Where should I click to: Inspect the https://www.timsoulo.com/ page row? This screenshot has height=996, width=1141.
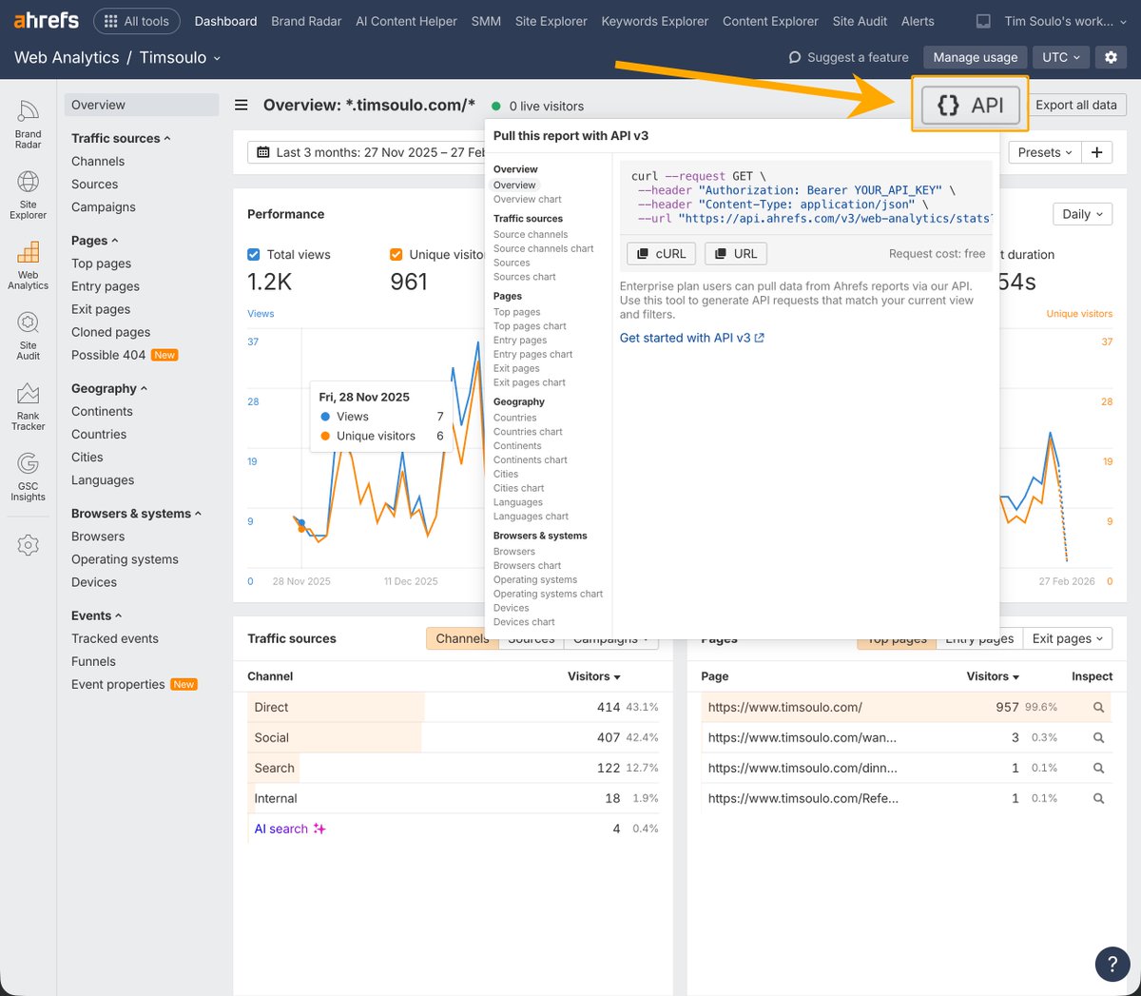[x=1098, y=707]
